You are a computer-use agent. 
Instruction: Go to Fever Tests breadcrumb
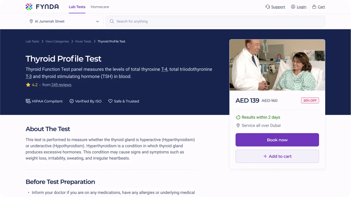(x=83, y=41)
